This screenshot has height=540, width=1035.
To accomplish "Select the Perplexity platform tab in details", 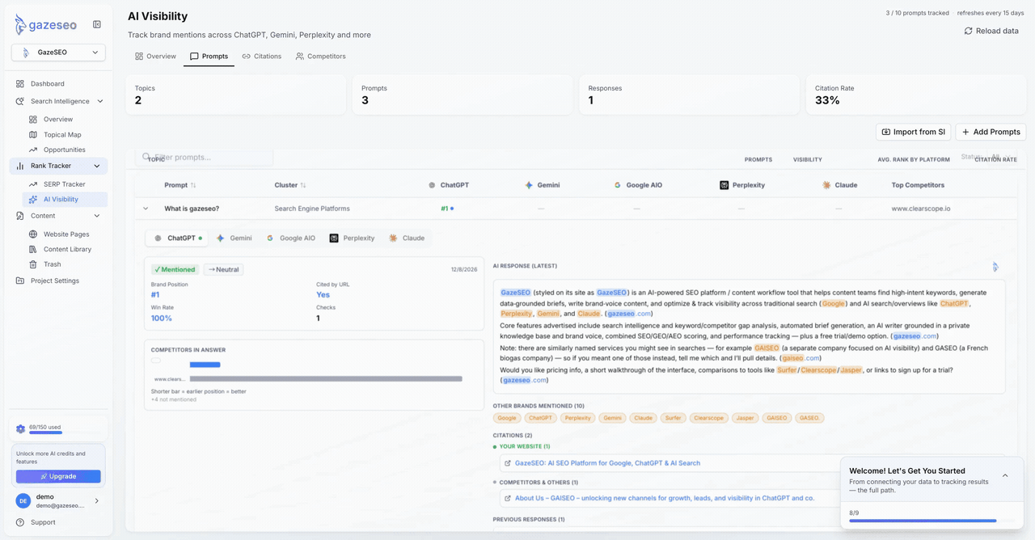I will point(352,238).
